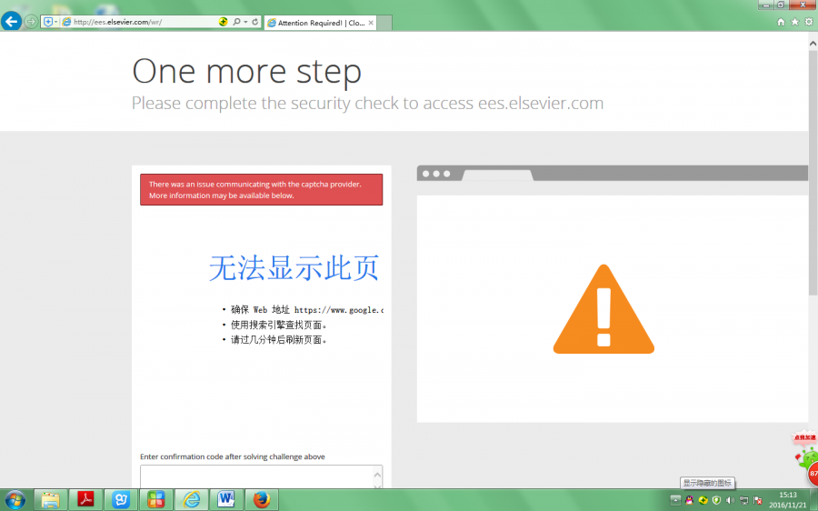Click the green-yellow 360 icon in address bar
818x511 pixels.
point(223,22)
